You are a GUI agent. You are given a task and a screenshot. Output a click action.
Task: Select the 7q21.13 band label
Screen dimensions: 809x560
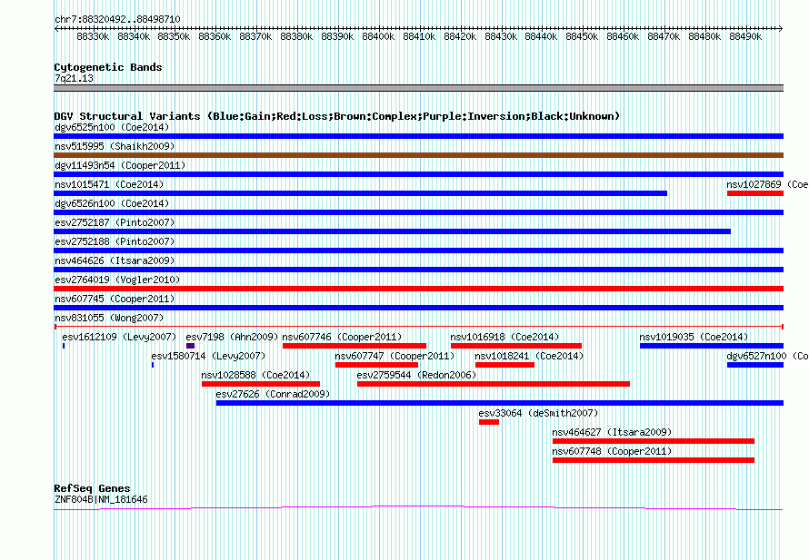[74, 78]
